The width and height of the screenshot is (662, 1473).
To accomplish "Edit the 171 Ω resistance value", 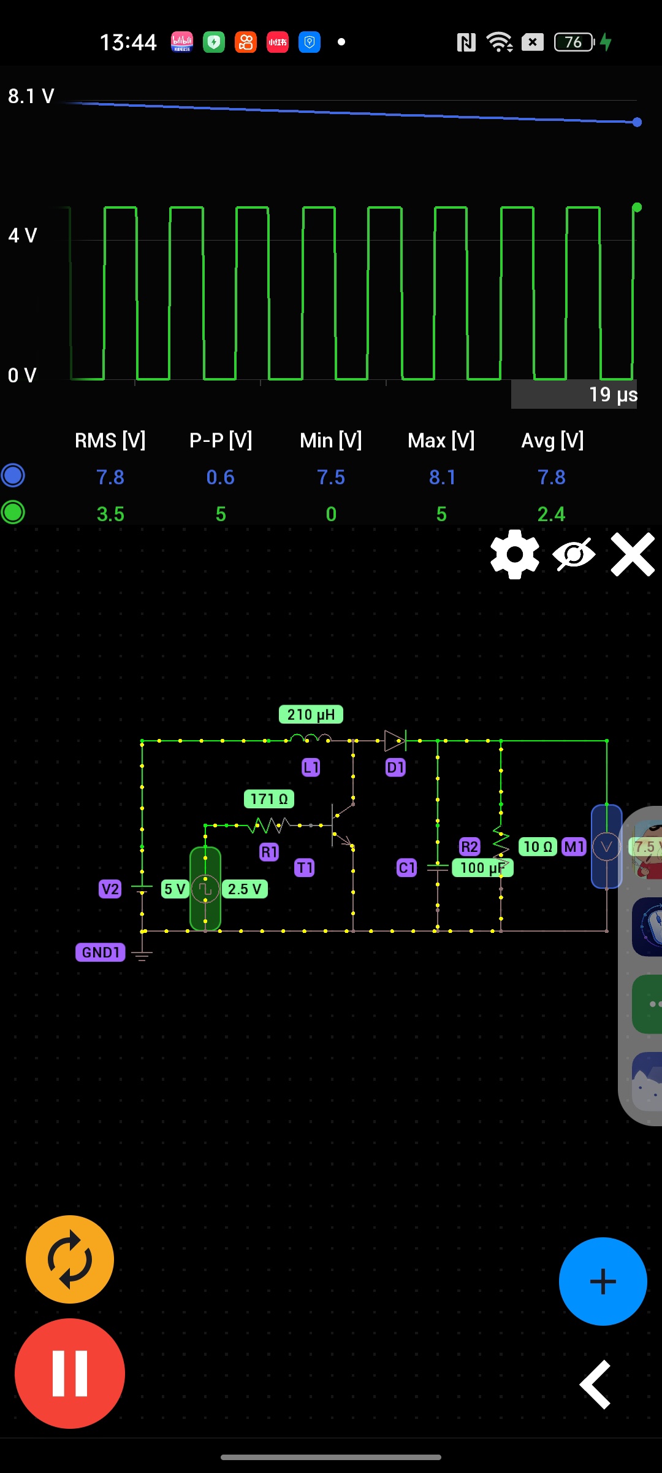I will pyautogui.click(x=269, y=799).
